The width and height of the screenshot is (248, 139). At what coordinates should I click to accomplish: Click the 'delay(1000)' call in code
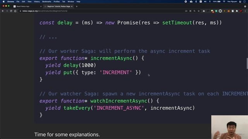pyautogui.click(x=80, y=65)
